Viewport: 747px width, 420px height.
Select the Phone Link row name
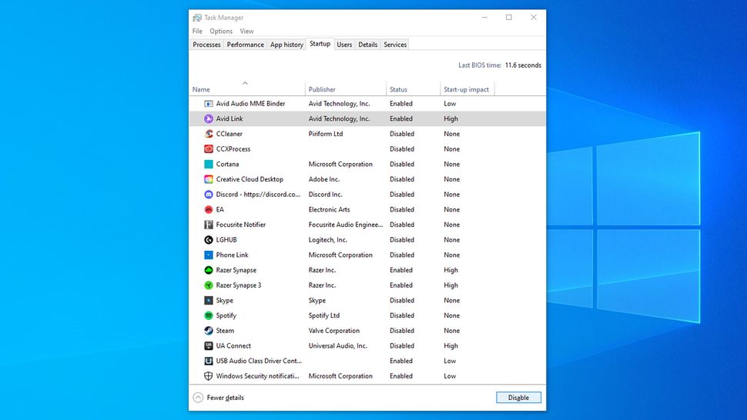[x=232, y=255]
